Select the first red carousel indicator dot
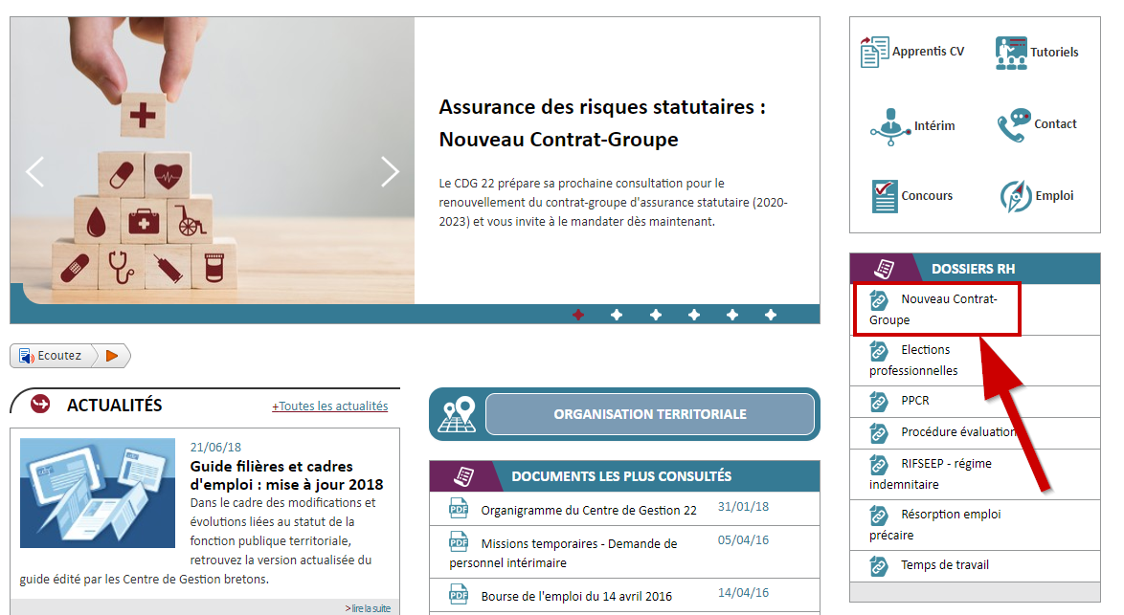 coord(578,314)
